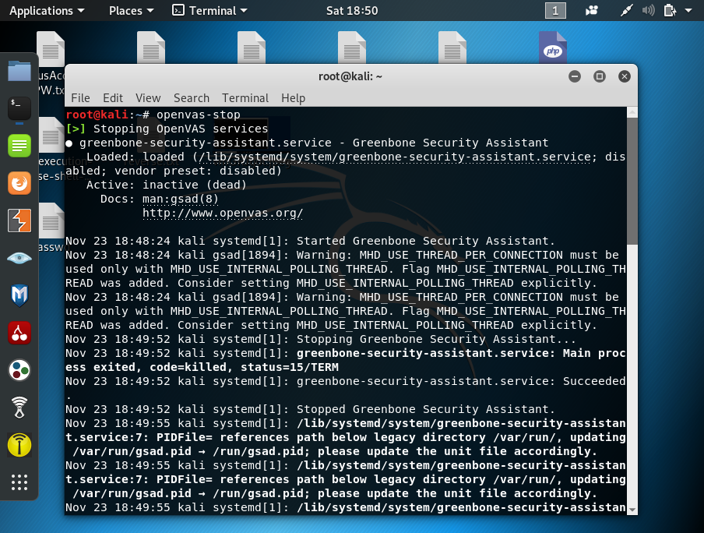This screenshot has height=533, width=704.
Task: Open the Terminal app menu in top bar
Action: click(x=209, y=11)
